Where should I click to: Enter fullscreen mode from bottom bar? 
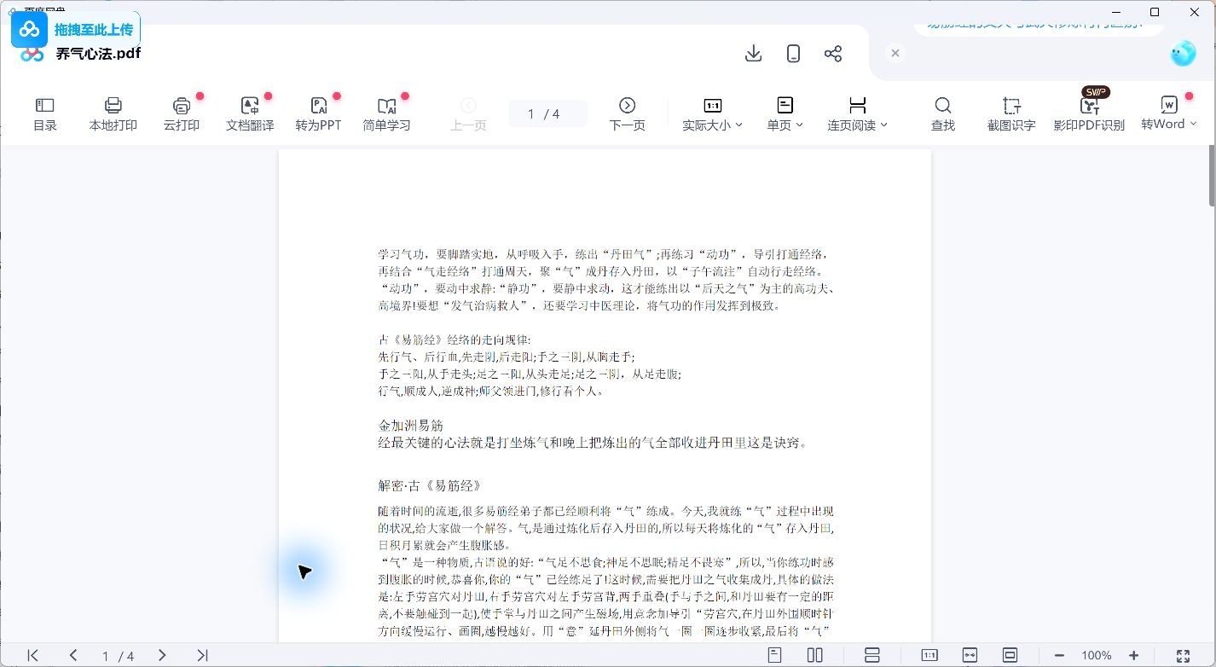1183,655
